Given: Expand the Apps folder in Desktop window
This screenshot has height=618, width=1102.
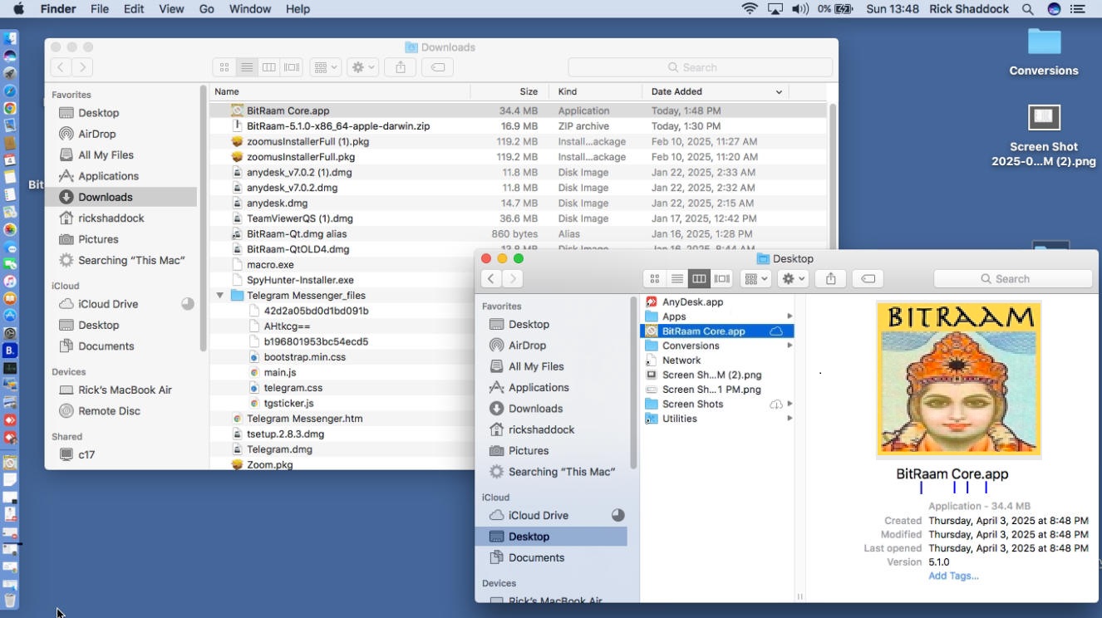Looking at the screenshot, I should pos(790,316).
